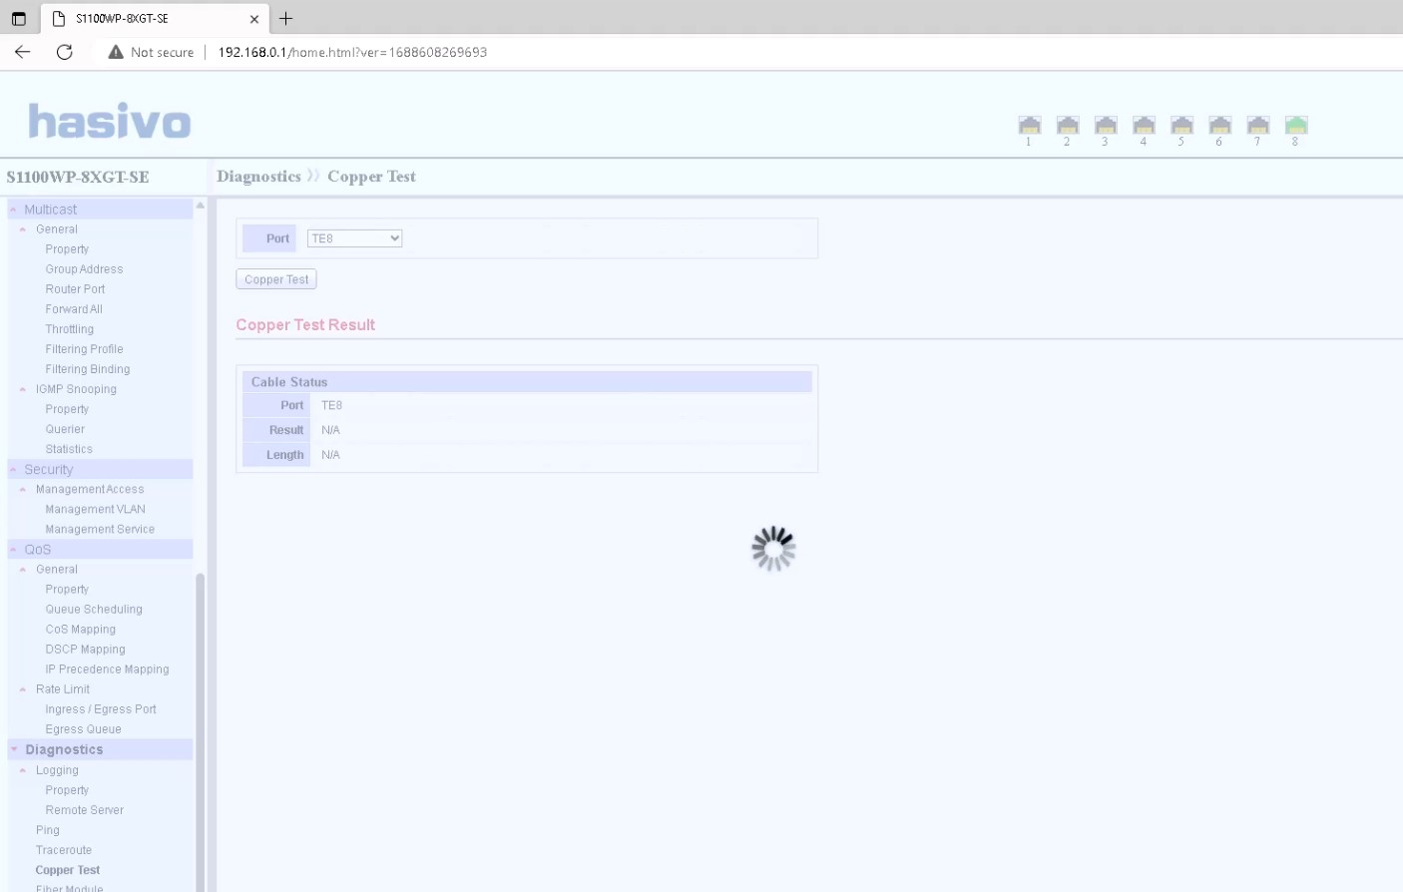Open the Queue Scheduling page
The image size is (1403, 892).
coord(94,610)
